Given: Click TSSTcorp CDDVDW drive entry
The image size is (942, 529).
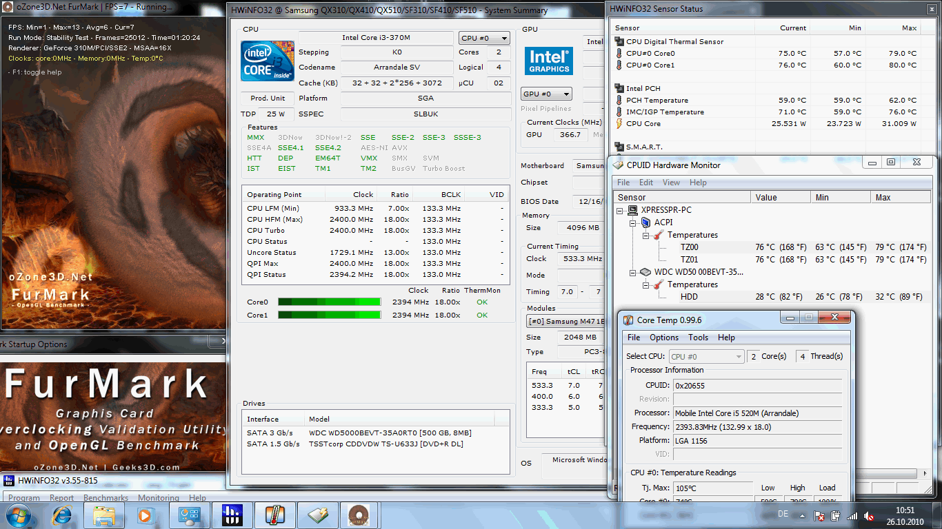Looking at the screenshot, I should point(376,444).
